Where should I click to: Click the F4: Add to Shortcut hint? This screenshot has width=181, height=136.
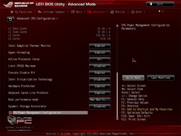click(147, 109)
